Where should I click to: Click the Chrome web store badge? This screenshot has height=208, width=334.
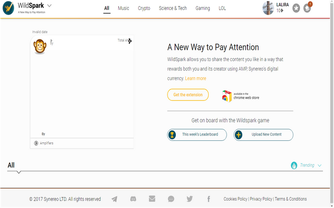coord(241,96)
